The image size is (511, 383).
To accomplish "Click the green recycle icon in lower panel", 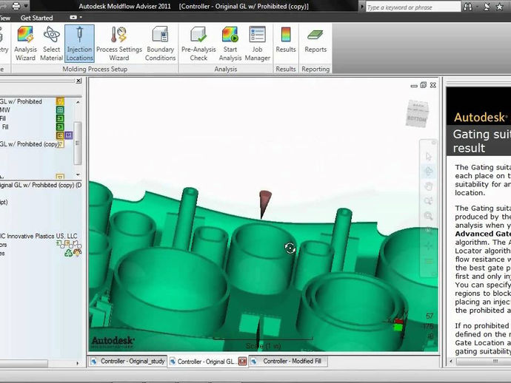I will click(68, 253).
